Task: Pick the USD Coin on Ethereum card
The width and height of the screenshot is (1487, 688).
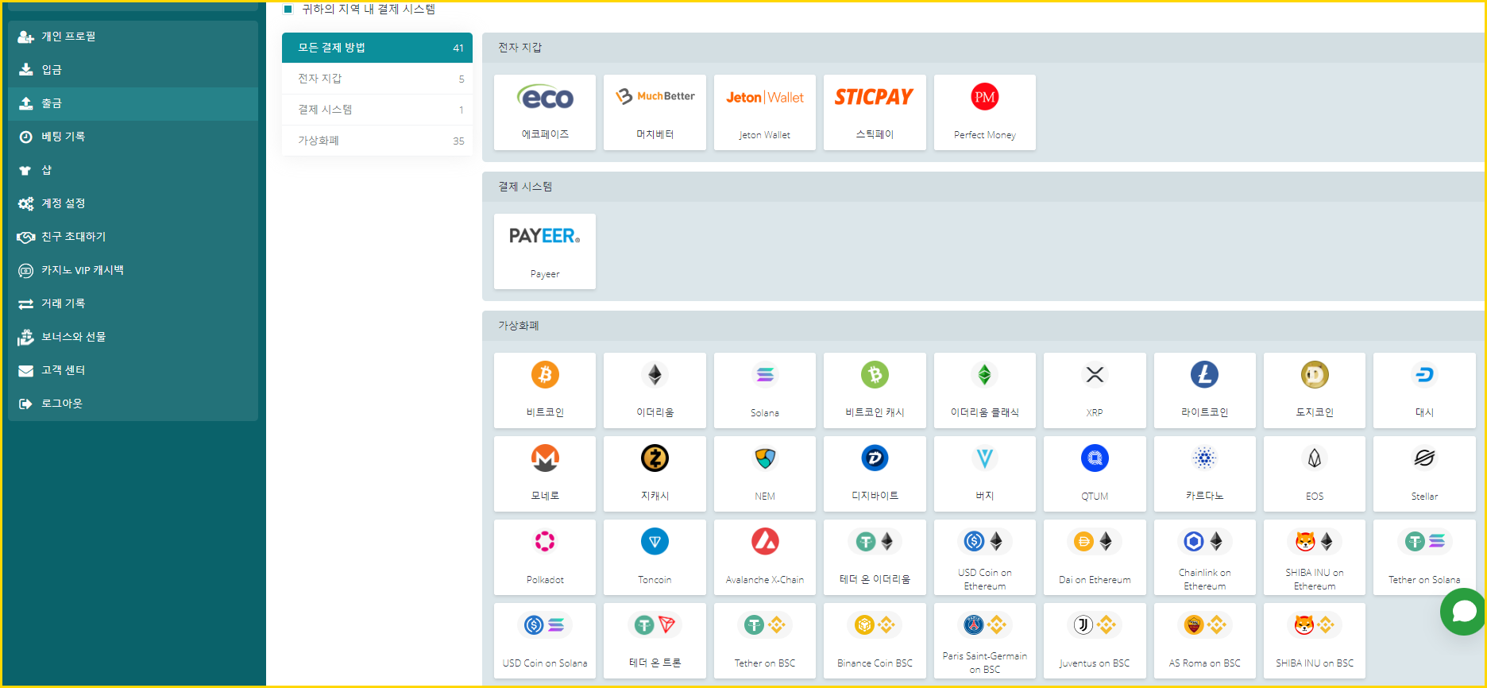Action: (985, 557)
